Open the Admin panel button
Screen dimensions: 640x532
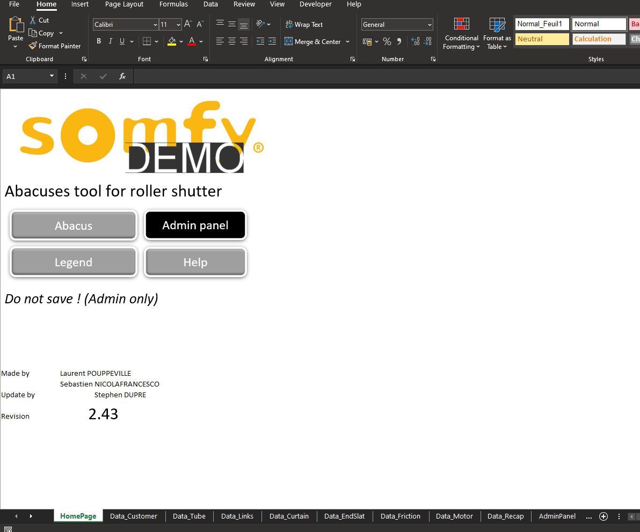(195, 225)
